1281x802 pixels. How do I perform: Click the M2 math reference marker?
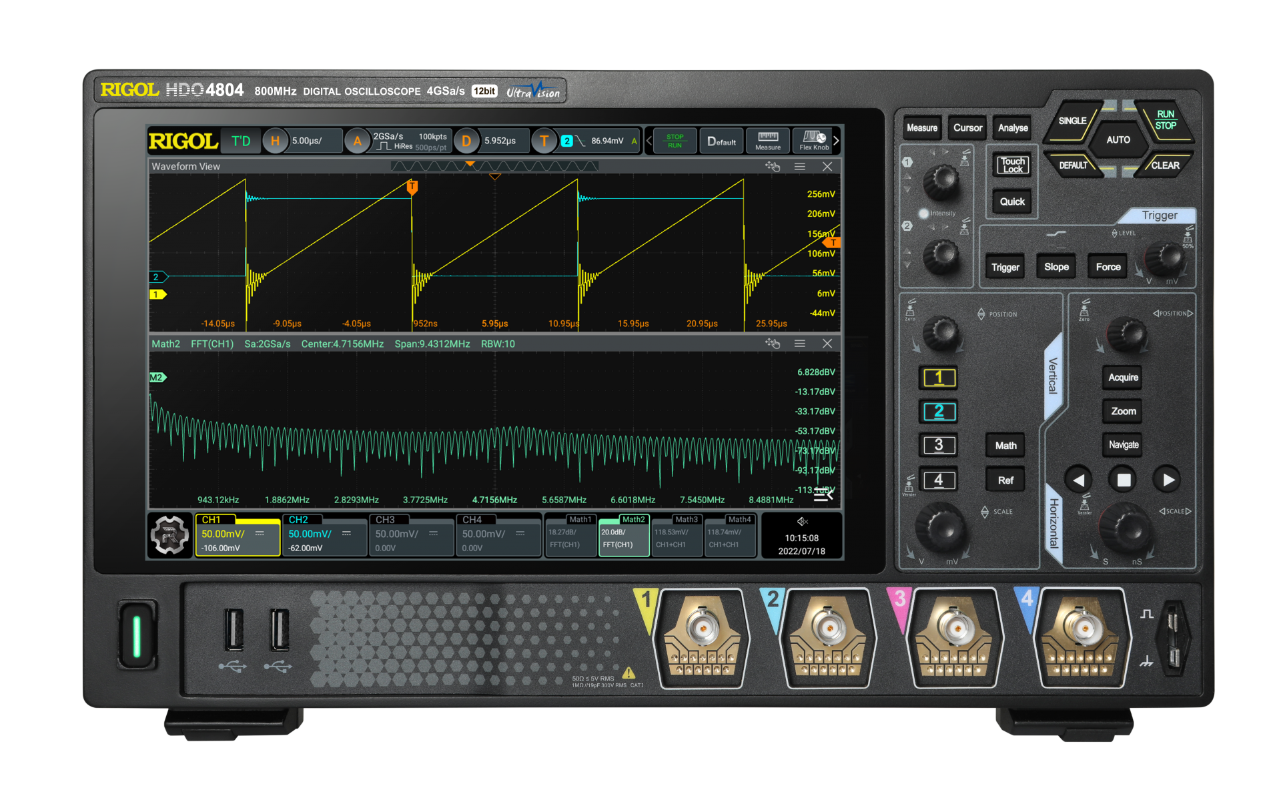point(158,377)
